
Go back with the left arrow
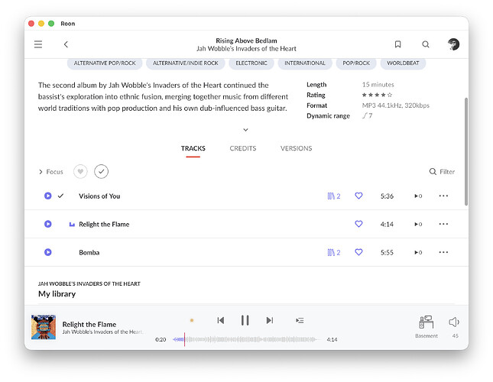[66, 44]
